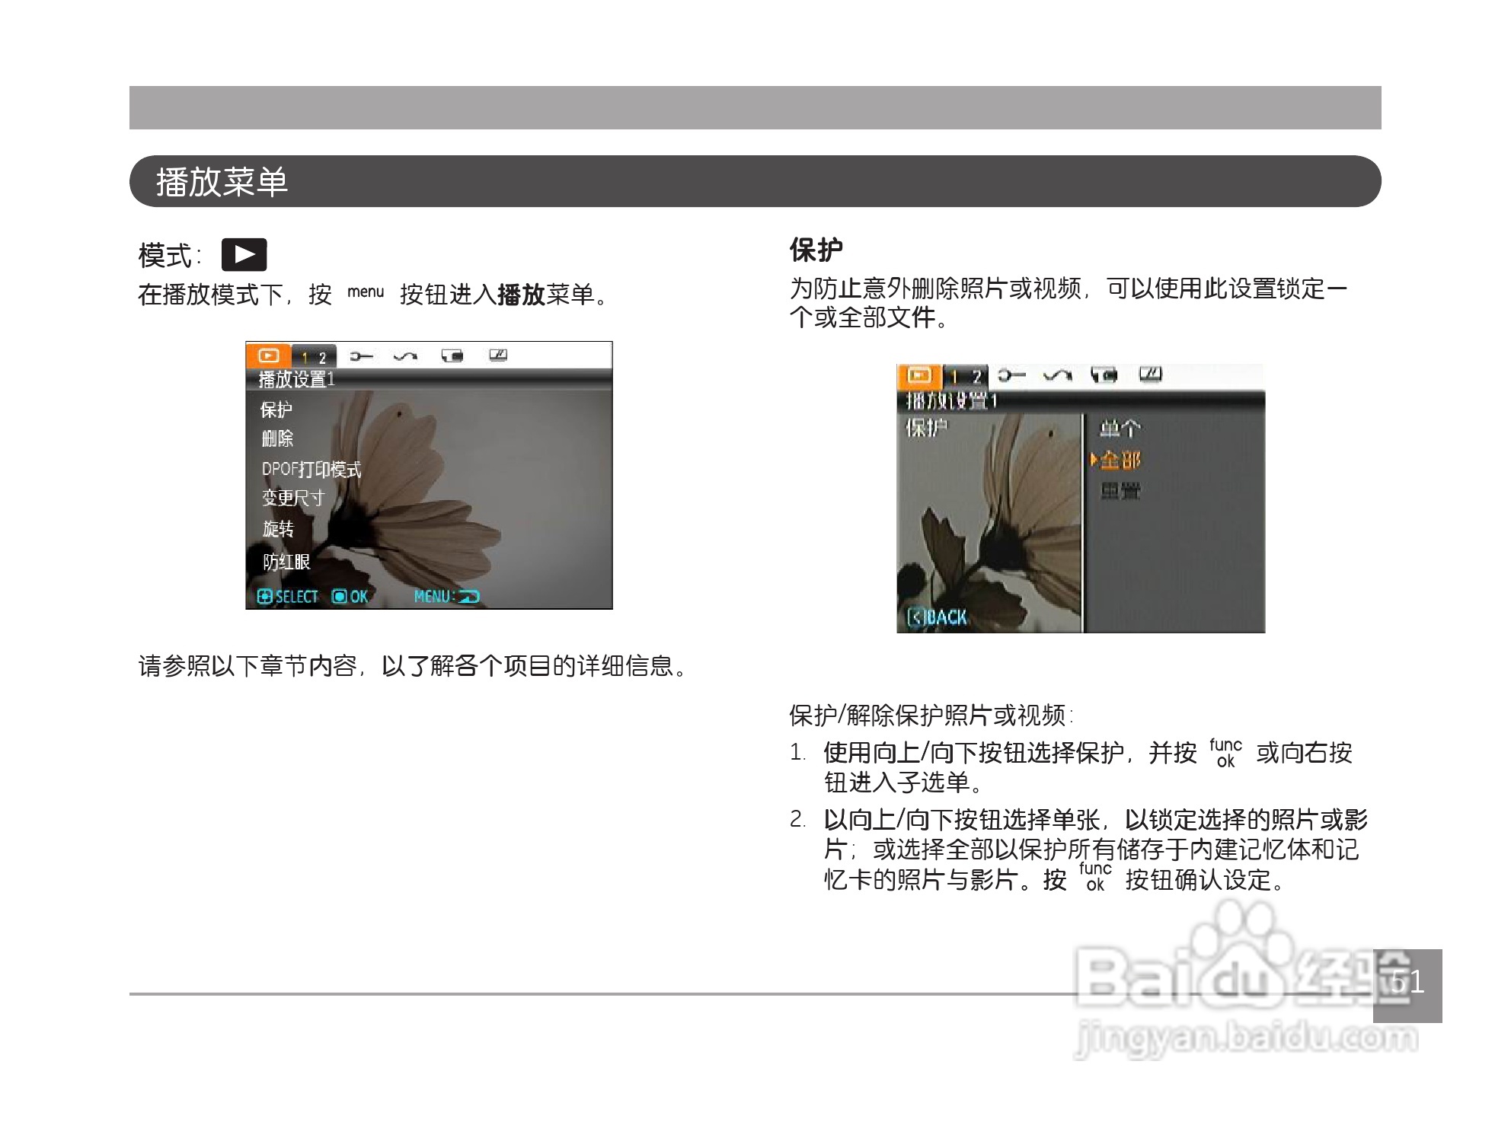Image resolution: width=1511 pixels, height=1122 pixels.
Task: Click the MENU return indicator in left footer
Action: [x=447, y=597]
